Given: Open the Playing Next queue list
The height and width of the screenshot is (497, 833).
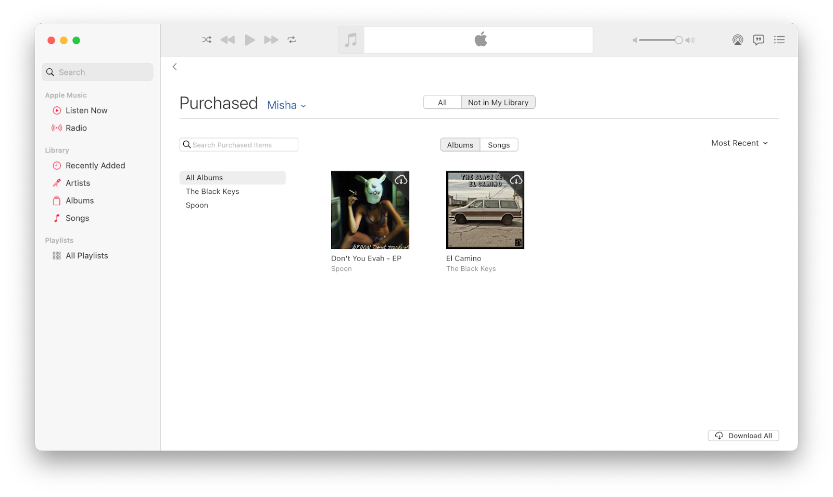Looking at the screenshot, I should click(779, 40).
